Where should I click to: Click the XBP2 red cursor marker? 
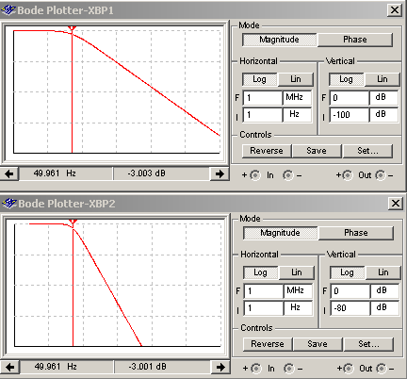[73, 222]
